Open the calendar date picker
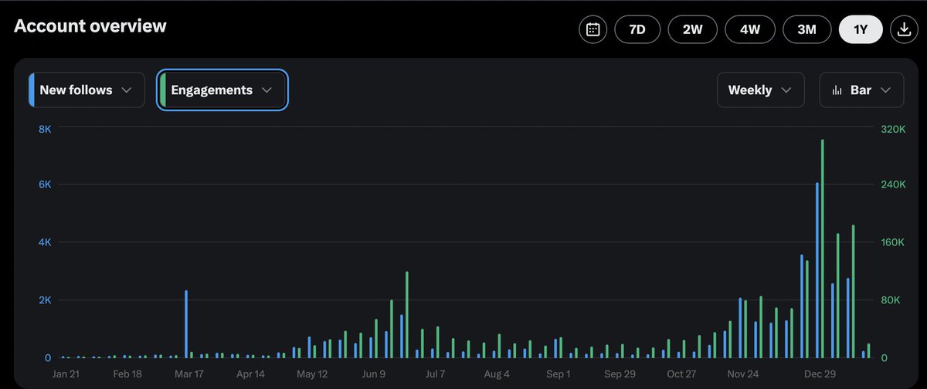927x389 pixels. 593,29
